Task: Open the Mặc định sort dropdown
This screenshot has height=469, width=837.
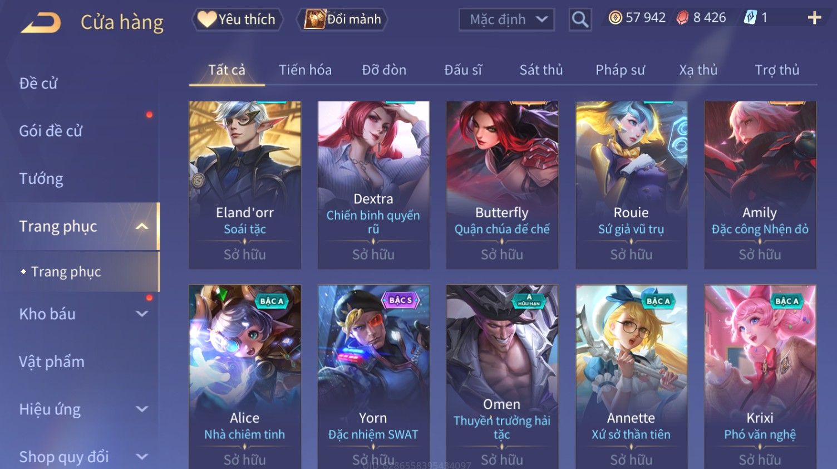Action: coord(507,19)
